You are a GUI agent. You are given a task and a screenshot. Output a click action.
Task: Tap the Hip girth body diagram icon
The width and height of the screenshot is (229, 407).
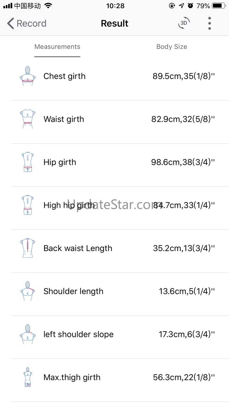point(28,162)
